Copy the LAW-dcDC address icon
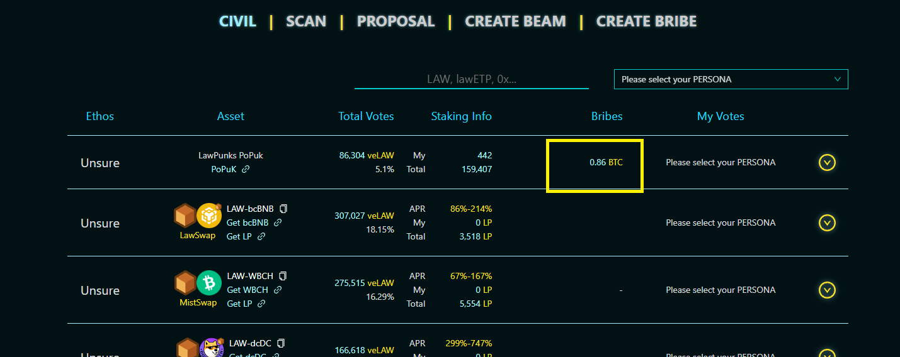This screenshot has width=900, height=357. [x=281, y=343]
